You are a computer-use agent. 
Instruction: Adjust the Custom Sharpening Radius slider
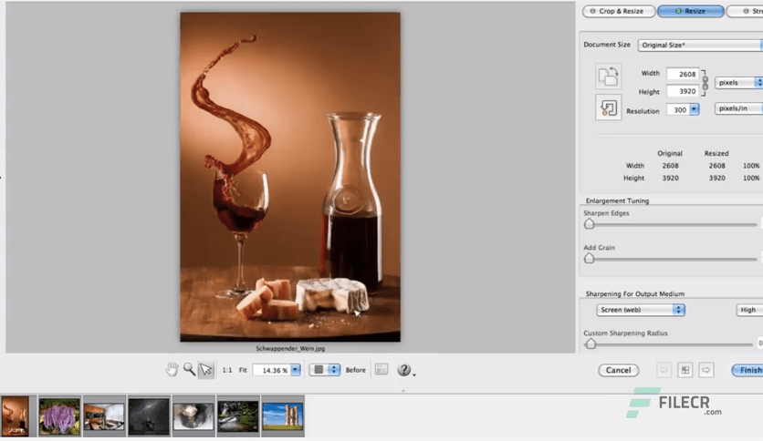(x=591, y=344)
